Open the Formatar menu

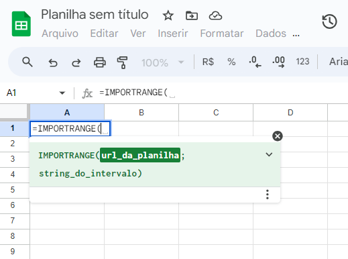point(222,34)
